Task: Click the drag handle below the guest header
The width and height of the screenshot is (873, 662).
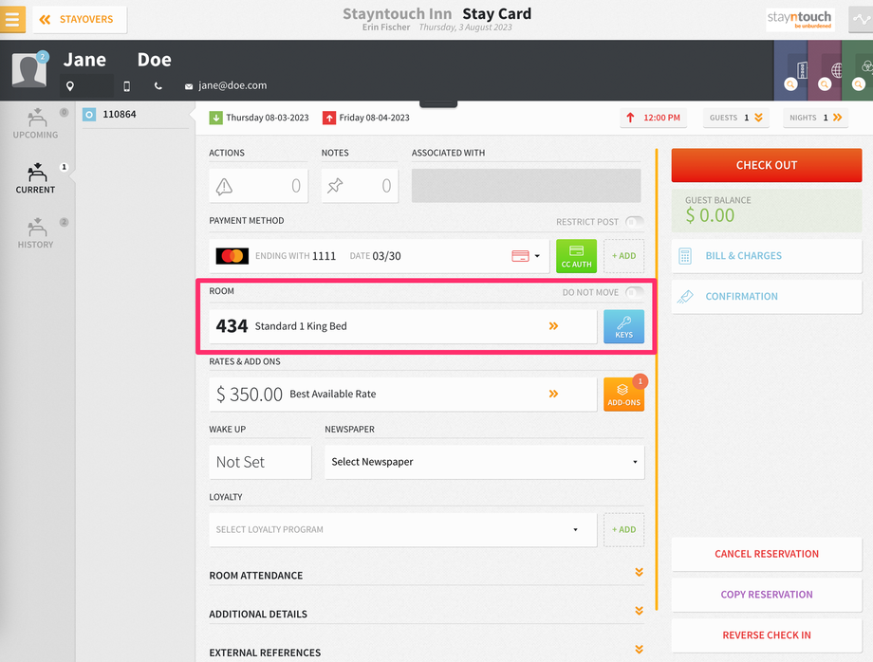Action: click(438, 103)
